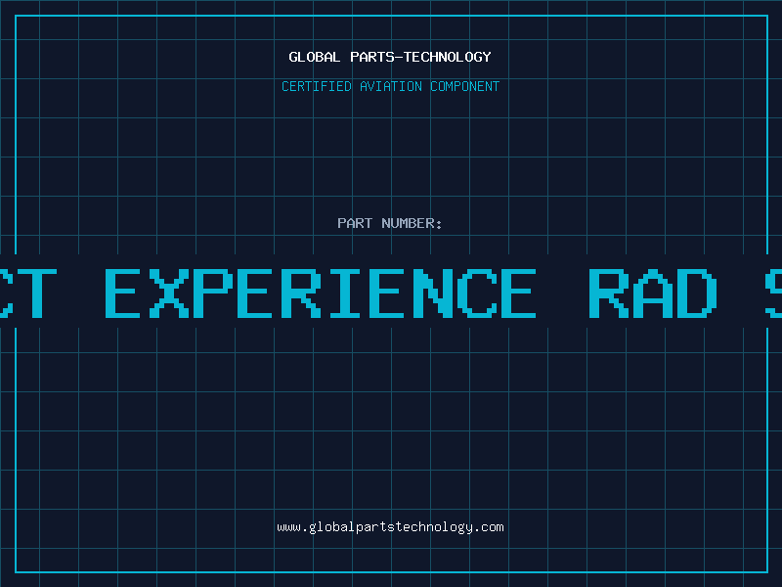Click the word RAD in the banner

click(x=653, y=293)
